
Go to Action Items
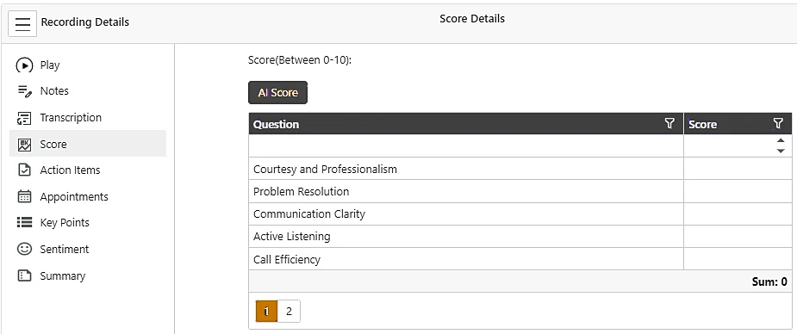pos(87,170)
